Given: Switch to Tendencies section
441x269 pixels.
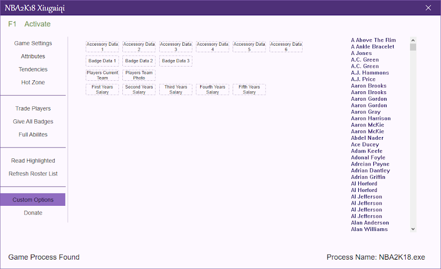Looking at the screenshot, I should tap(33, 69).
